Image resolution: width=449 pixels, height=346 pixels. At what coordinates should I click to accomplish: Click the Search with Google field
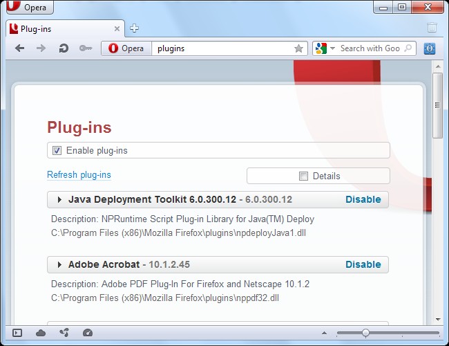point(370,48)
